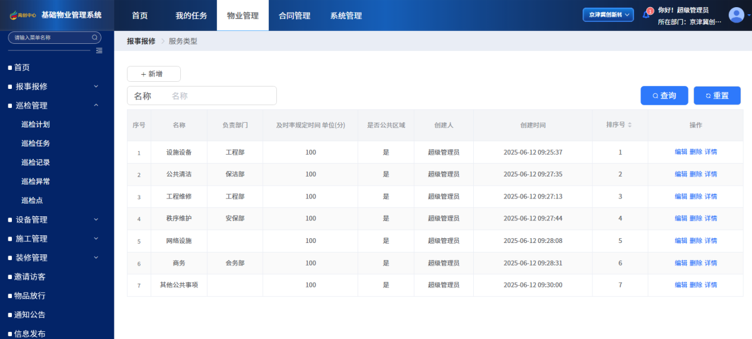Open the 京津冀创新转 project dropdown
The image size is (752, 339).
tap(608, 15)
